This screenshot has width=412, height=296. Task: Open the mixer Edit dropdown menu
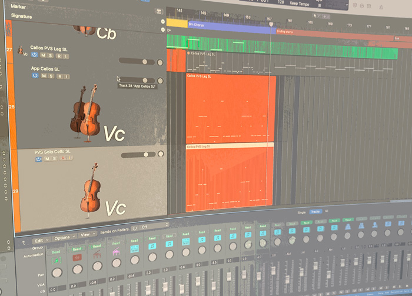click(40, 240)
